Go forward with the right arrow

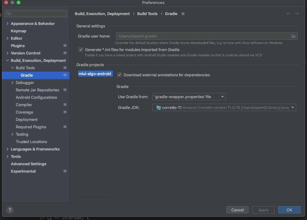coord(297,14)
